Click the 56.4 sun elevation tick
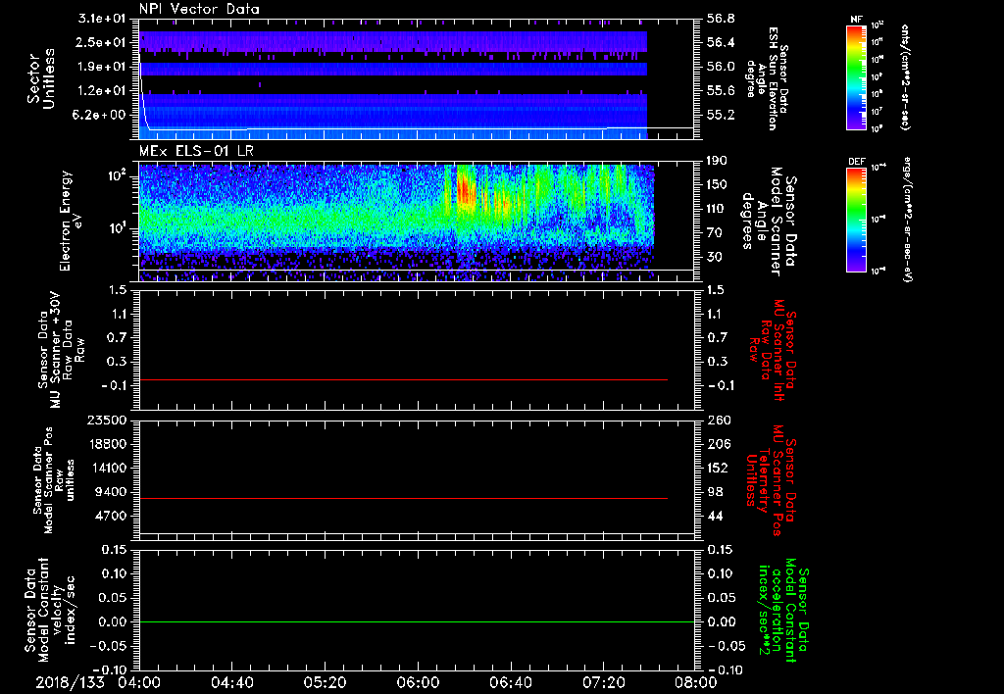The image size is (1004, 694). point(721,42)
